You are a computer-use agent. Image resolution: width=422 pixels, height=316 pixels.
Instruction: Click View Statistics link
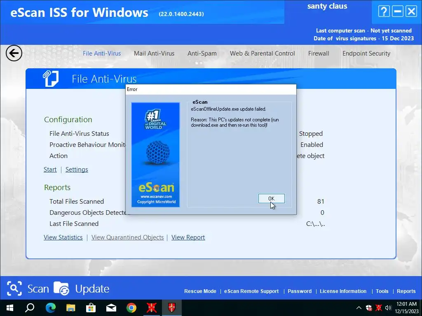pyautogui.click(x=63, y=237)
